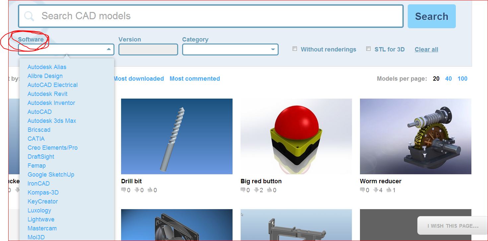Enable the Without renderings checkbox
This screenshot has width=488, height=241.
click(295, 49)
